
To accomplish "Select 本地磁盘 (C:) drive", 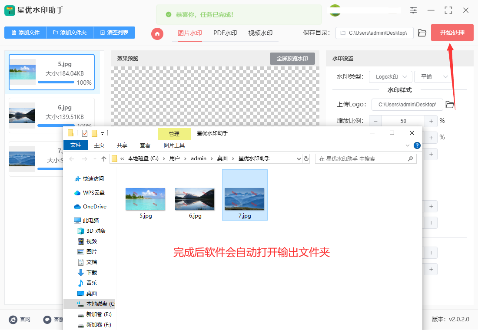I will [x=90, y=304].
